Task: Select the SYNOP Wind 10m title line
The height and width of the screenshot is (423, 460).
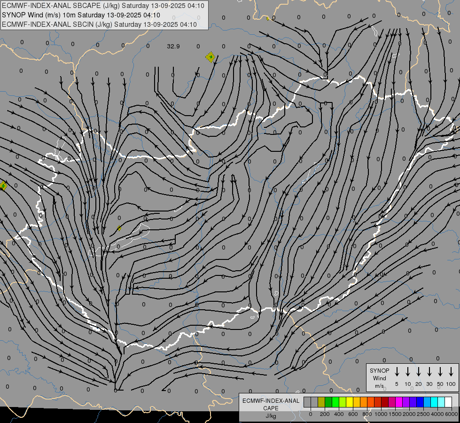Action: pyautogui.click(x=81, y=15)
